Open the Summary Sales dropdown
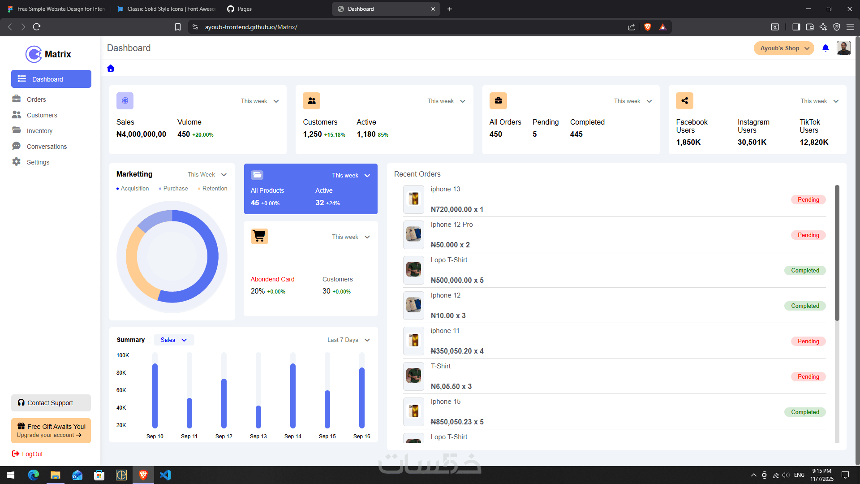Screen dimensions: 860x484 [174, 340]
